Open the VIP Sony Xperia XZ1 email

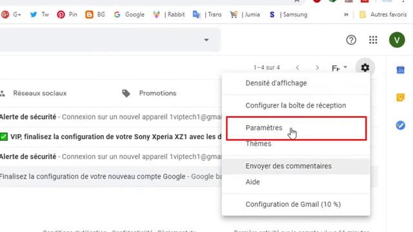(x=110, y=137)
